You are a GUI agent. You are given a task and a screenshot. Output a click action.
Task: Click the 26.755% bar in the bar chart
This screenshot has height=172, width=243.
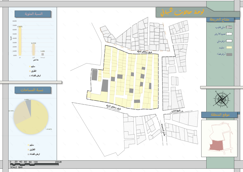click(x=33, y=50)
